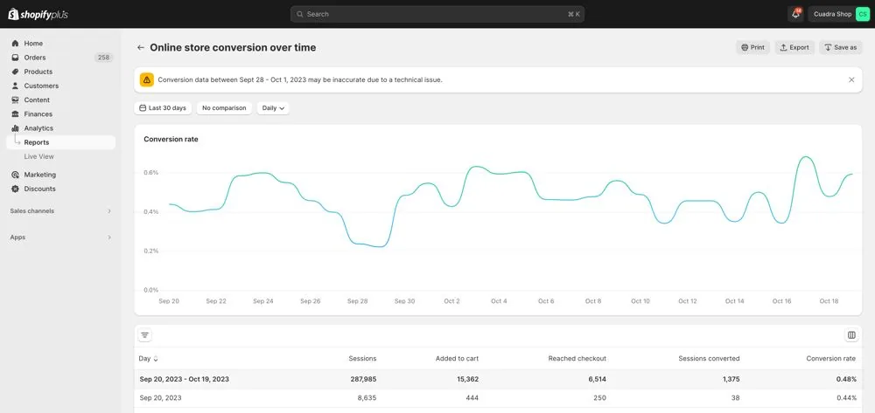Click the Sep 28 axis label

coord(357,301)
